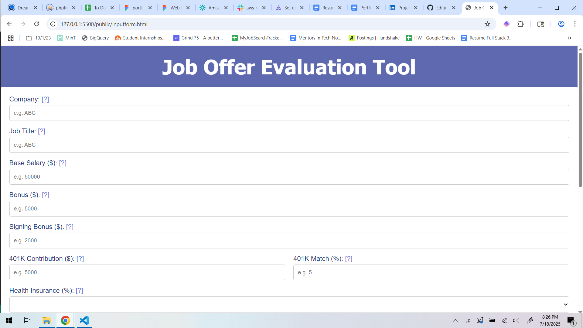This screenshot has height=328, width=583.
Task: Open the Chrome extensions puzzle icon
Action: [520, 24]
